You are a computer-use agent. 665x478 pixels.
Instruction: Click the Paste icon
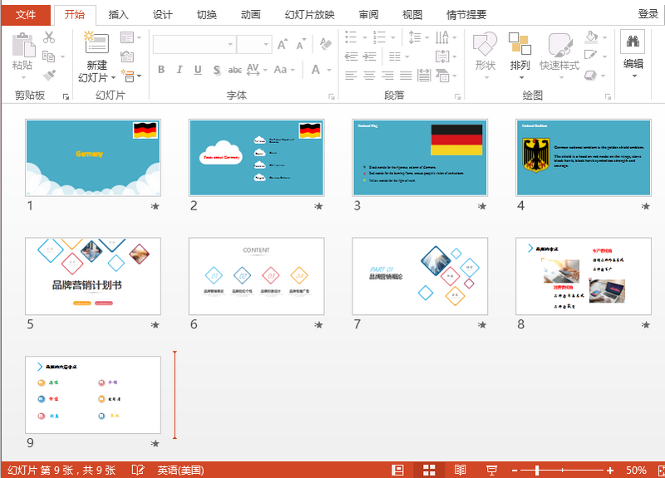tap(23, 45)
